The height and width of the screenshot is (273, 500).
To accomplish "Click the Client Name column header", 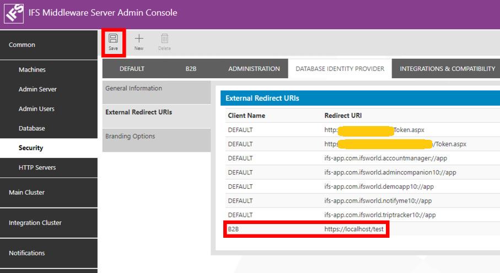I will pos(246,116).
